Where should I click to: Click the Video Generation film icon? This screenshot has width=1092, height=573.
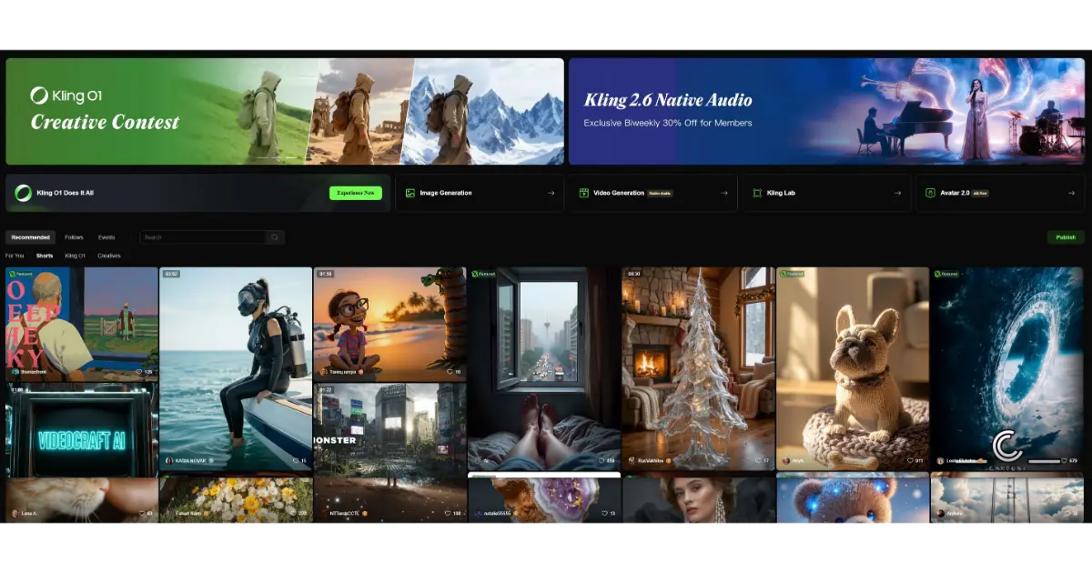pyautogui.click(x=584, y=193)
